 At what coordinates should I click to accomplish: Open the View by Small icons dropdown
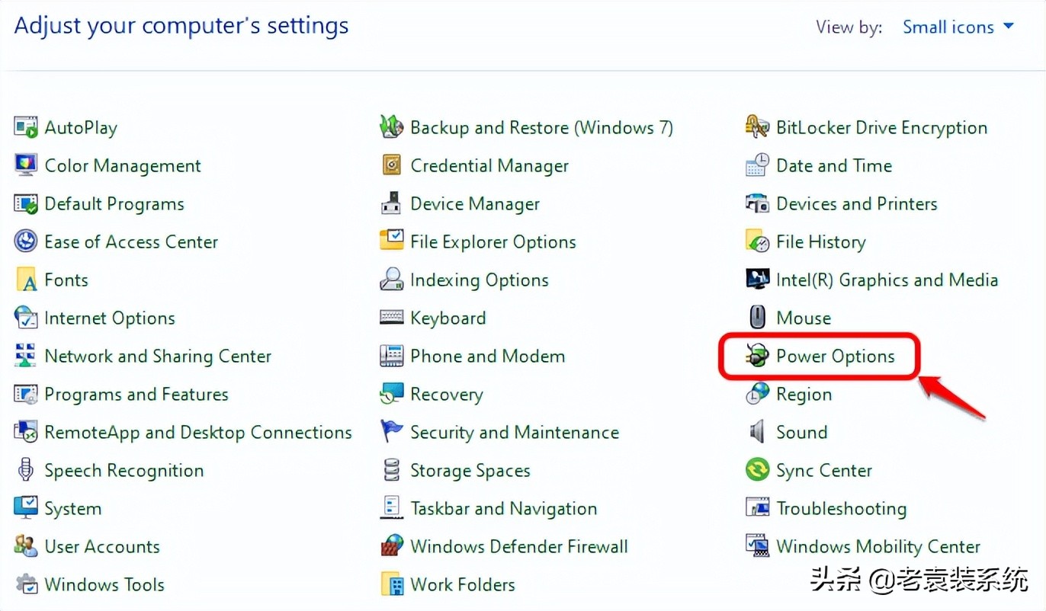click(958, 27)
